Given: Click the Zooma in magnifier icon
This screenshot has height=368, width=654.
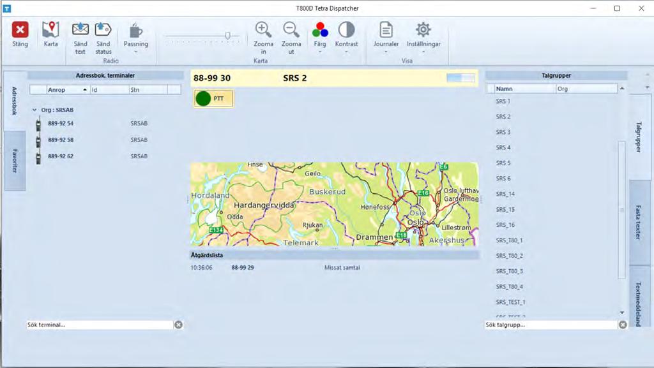Looking at the screenshot, I should 263,30.
